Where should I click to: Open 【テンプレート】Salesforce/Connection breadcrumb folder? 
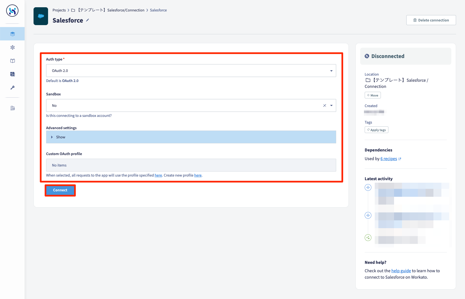pyautogui.click(x=111, y=10)
